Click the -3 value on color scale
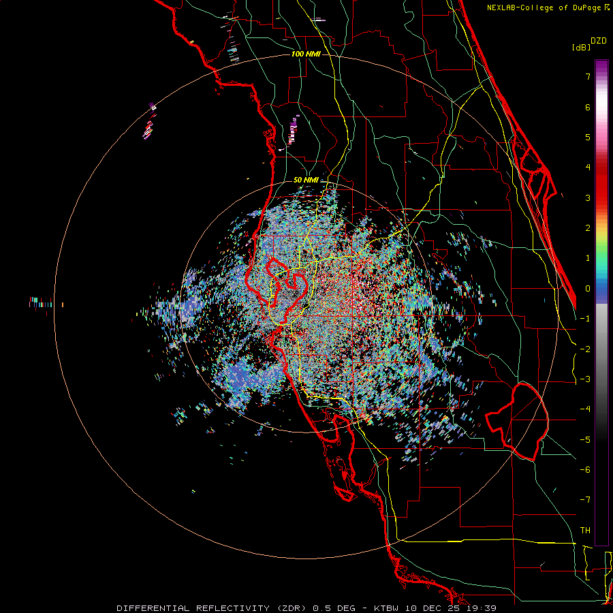This screenshot has width=613, height=613. tap(585, 379)
